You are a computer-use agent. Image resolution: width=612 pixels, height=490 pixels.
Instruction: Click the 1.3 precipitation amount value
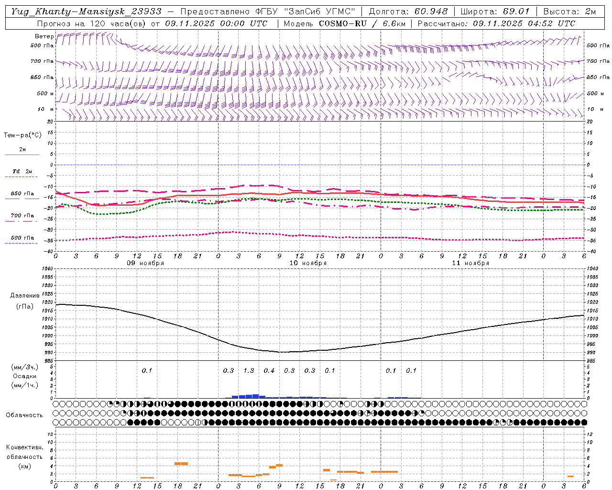(249, 370)
